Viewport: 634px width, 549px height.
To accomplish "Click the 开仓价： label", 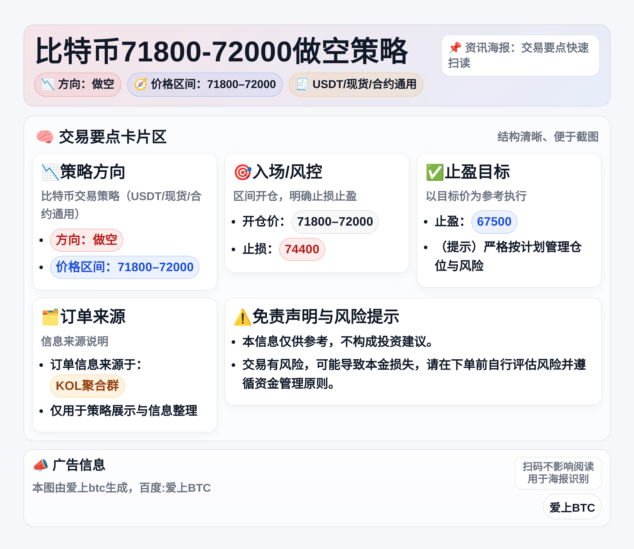I will click(x=264, y=222).
